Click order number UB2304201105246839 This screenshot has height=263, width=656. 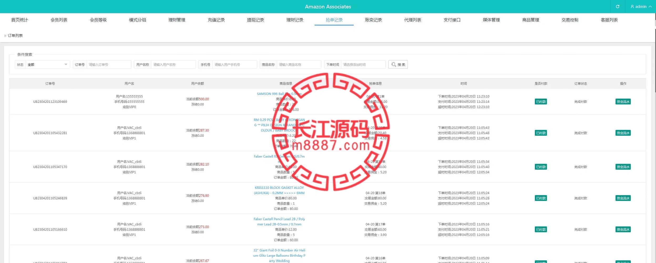50,198
